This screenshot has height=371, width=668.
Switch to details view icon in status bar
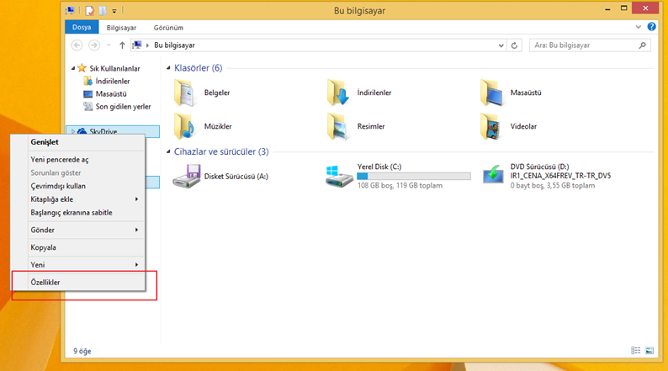[x=636, y=351]
